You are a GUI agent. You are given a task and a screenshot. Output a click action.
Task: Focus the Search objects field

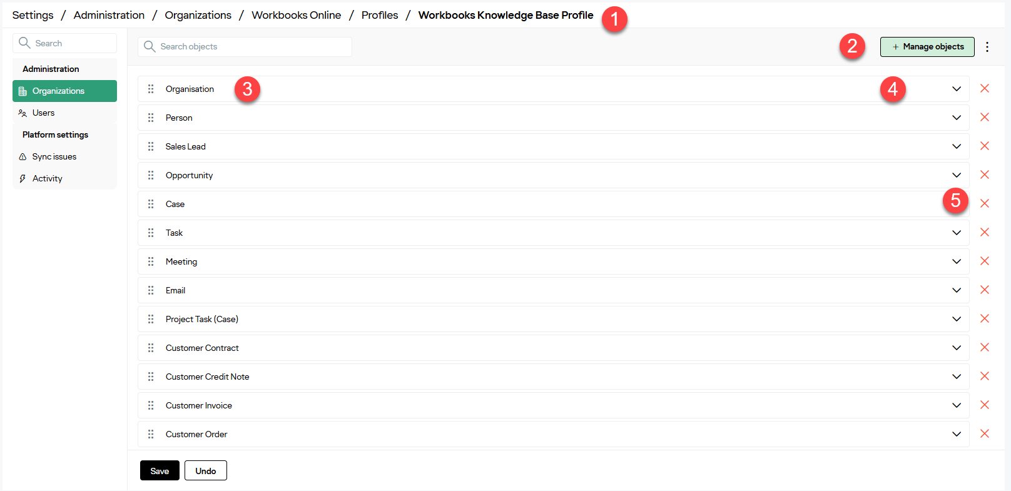click(x=245, y=47)
